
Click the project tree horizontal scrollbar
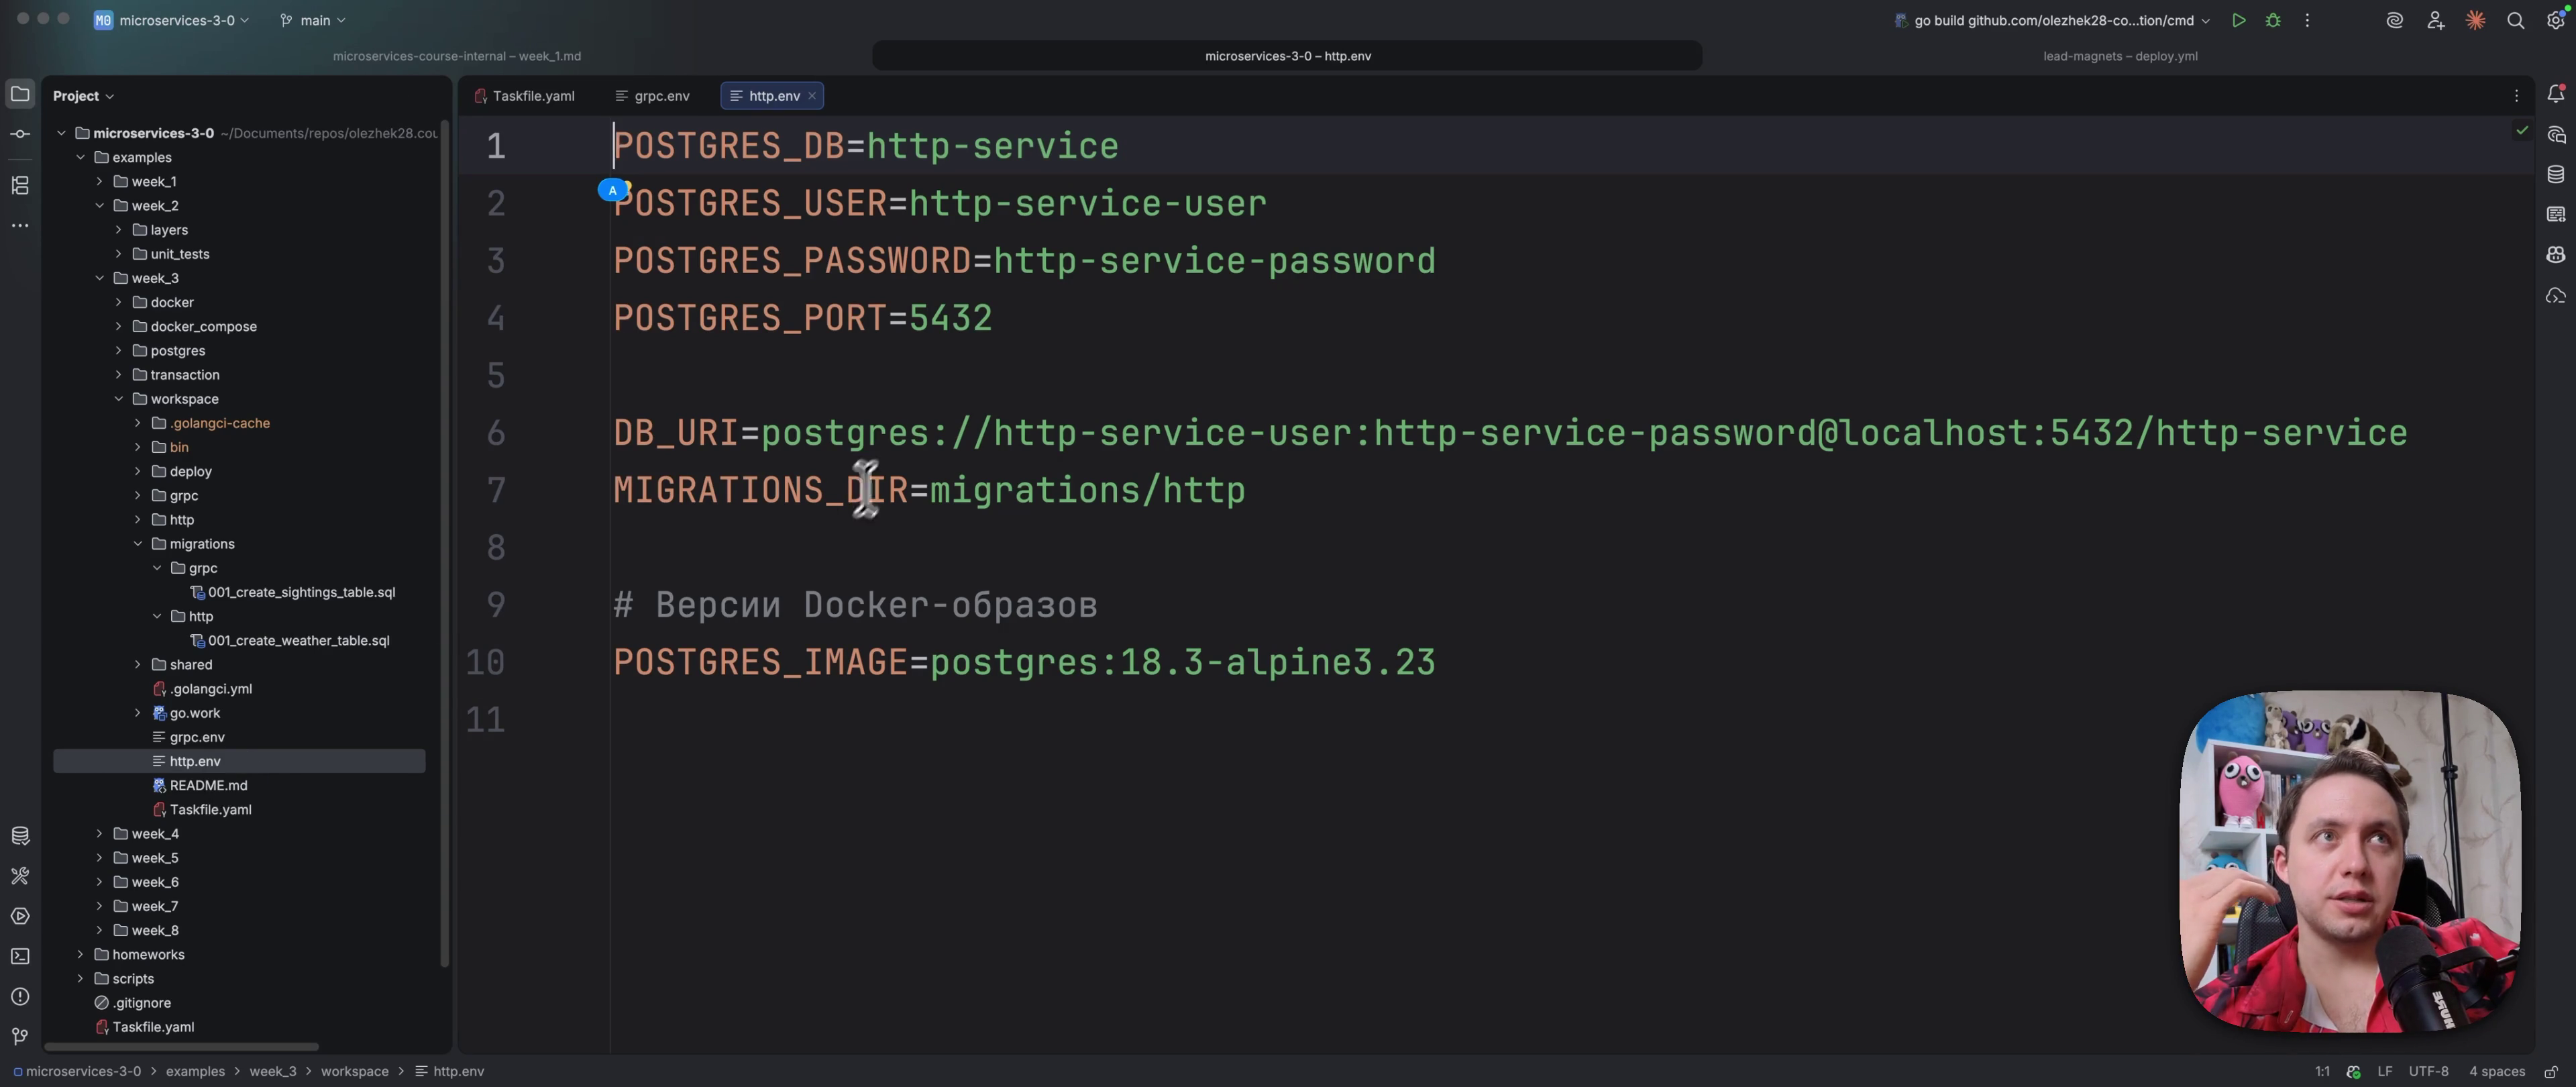click(x=181, y=1047)
